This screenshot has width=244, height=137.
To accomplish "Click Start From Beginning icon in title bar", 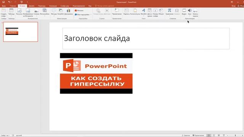I will (x=21, y=2).
